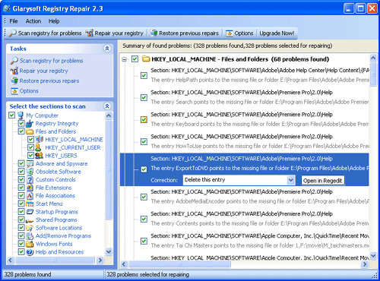Click the horizontal scrollbar thumb in results
The height and width of the screenshot is (281, 380).
[179, 264]
